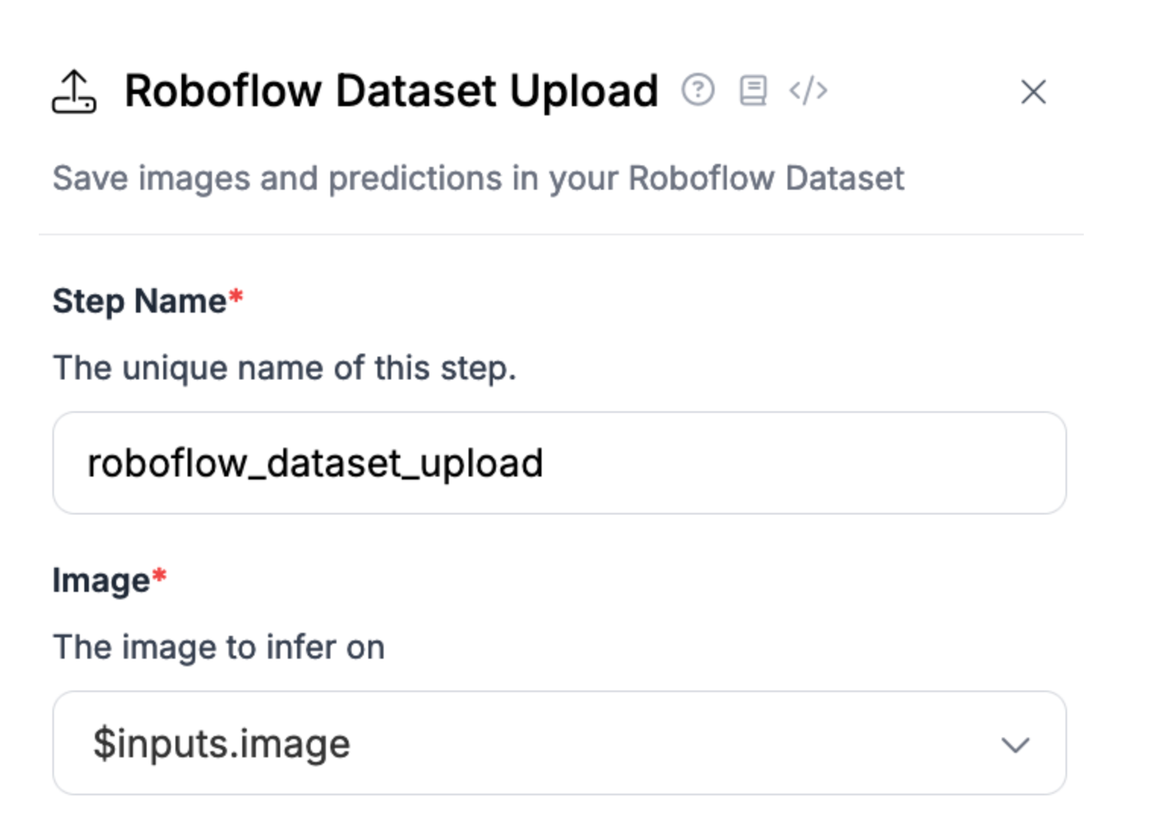1162x818 pixels.
Task: Click "The image to infer on" hint text
Action: (x=219, y=647)
